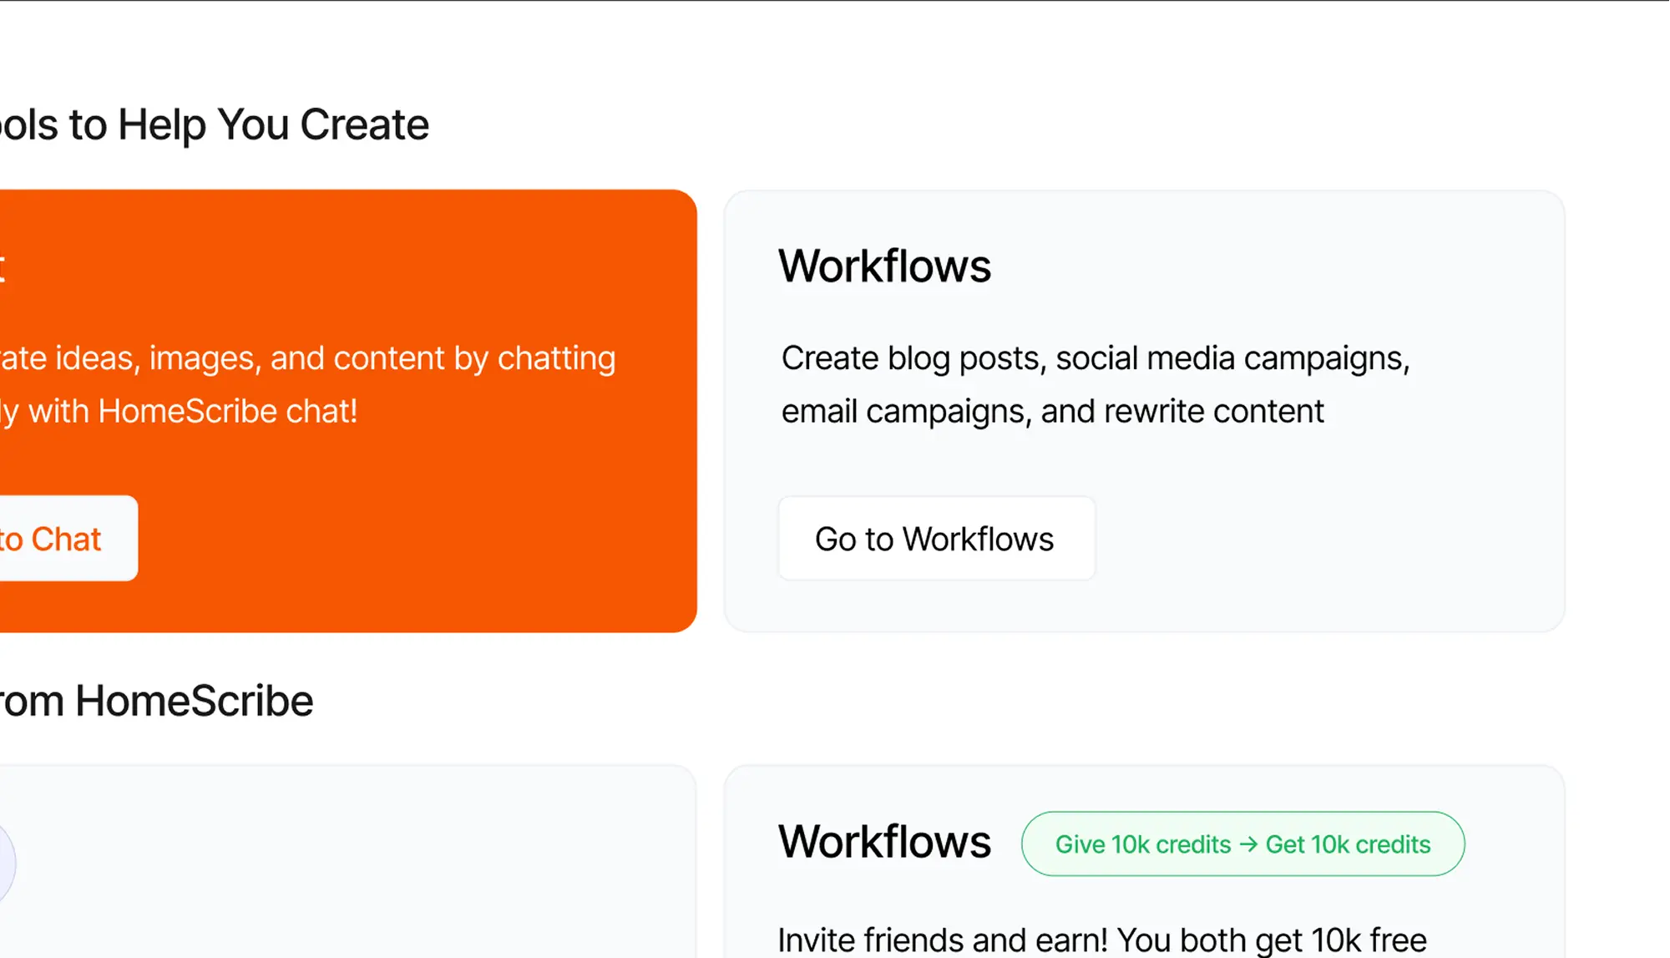
Task: Click "Create blog posts, social media campaigns" text
Action: [1095, 358]
